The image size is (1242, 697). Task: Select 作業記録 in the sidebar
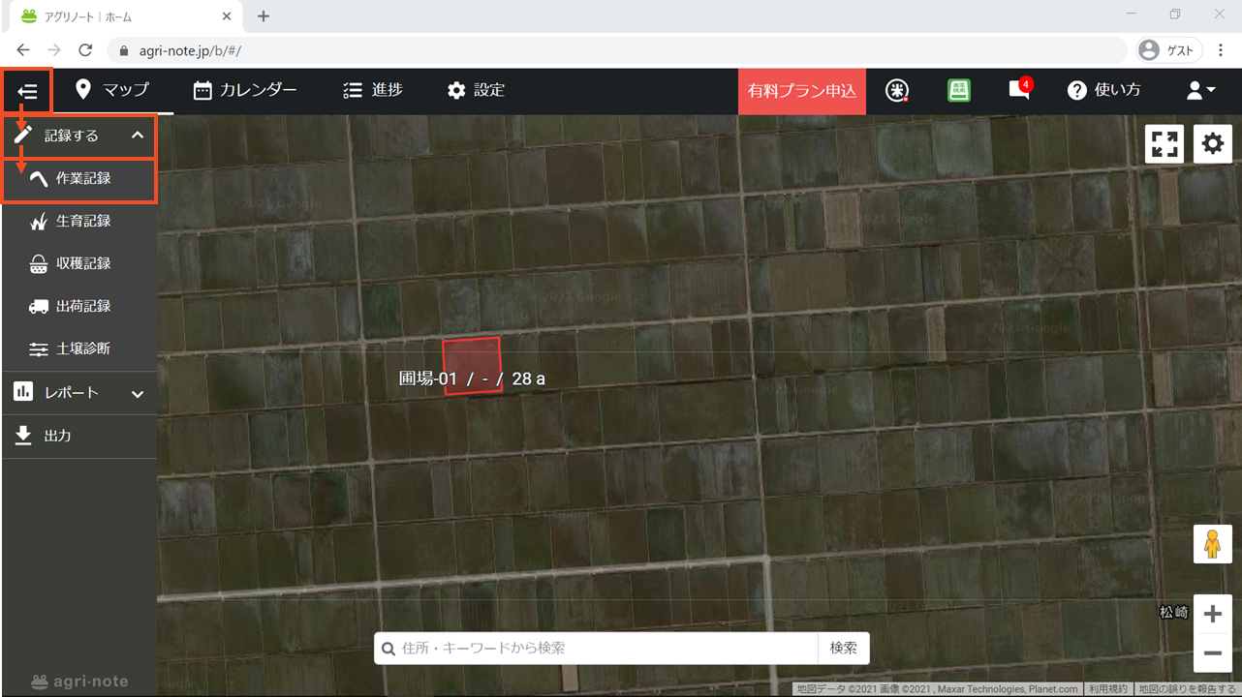click(x=82, y=178)
